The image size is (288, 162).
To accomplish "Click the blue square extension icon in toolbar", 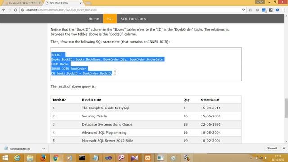I will click(x=264, y=10).
